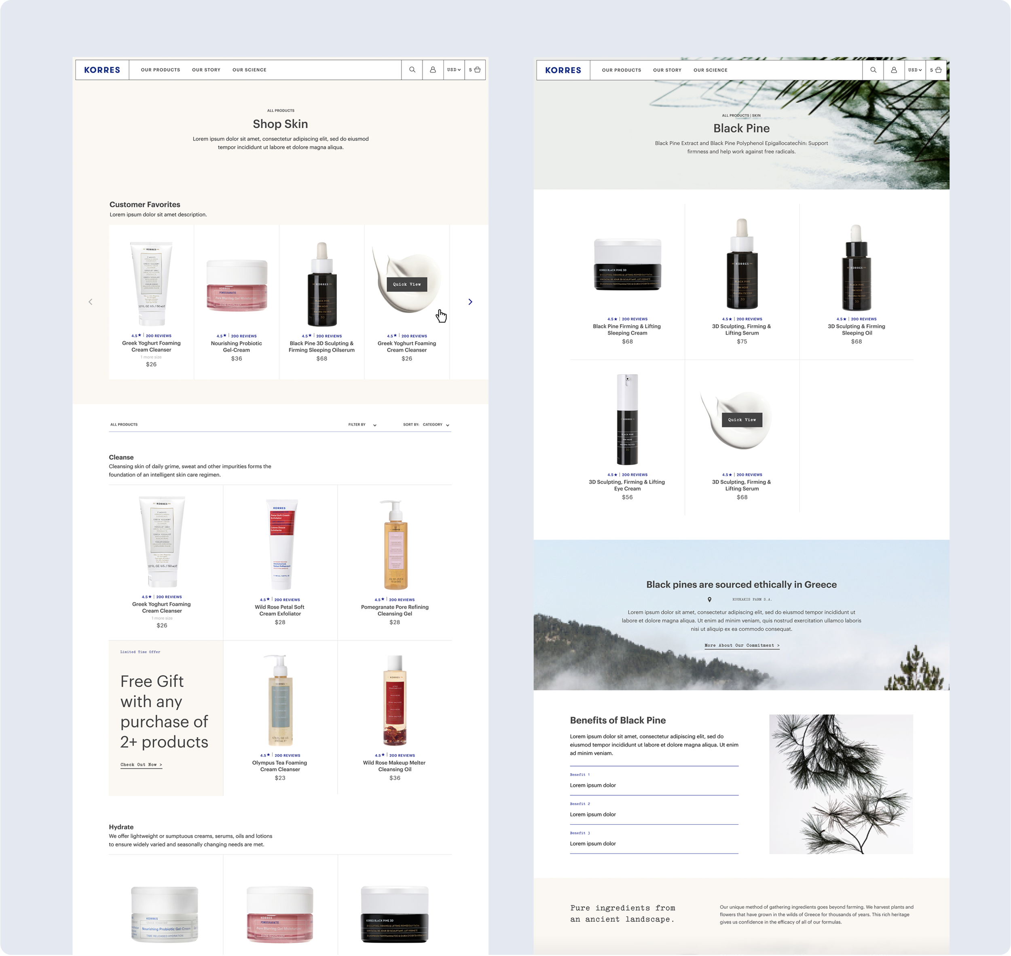Expand the Filter By dropdown
Viewport: 1011px width, 956px height.
[x=362, y=425]
